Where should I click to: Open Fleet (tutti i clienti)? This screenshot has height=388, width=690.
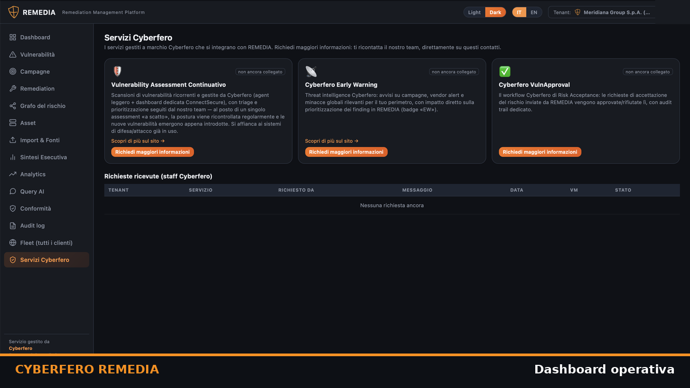click(x=46, y=242)
